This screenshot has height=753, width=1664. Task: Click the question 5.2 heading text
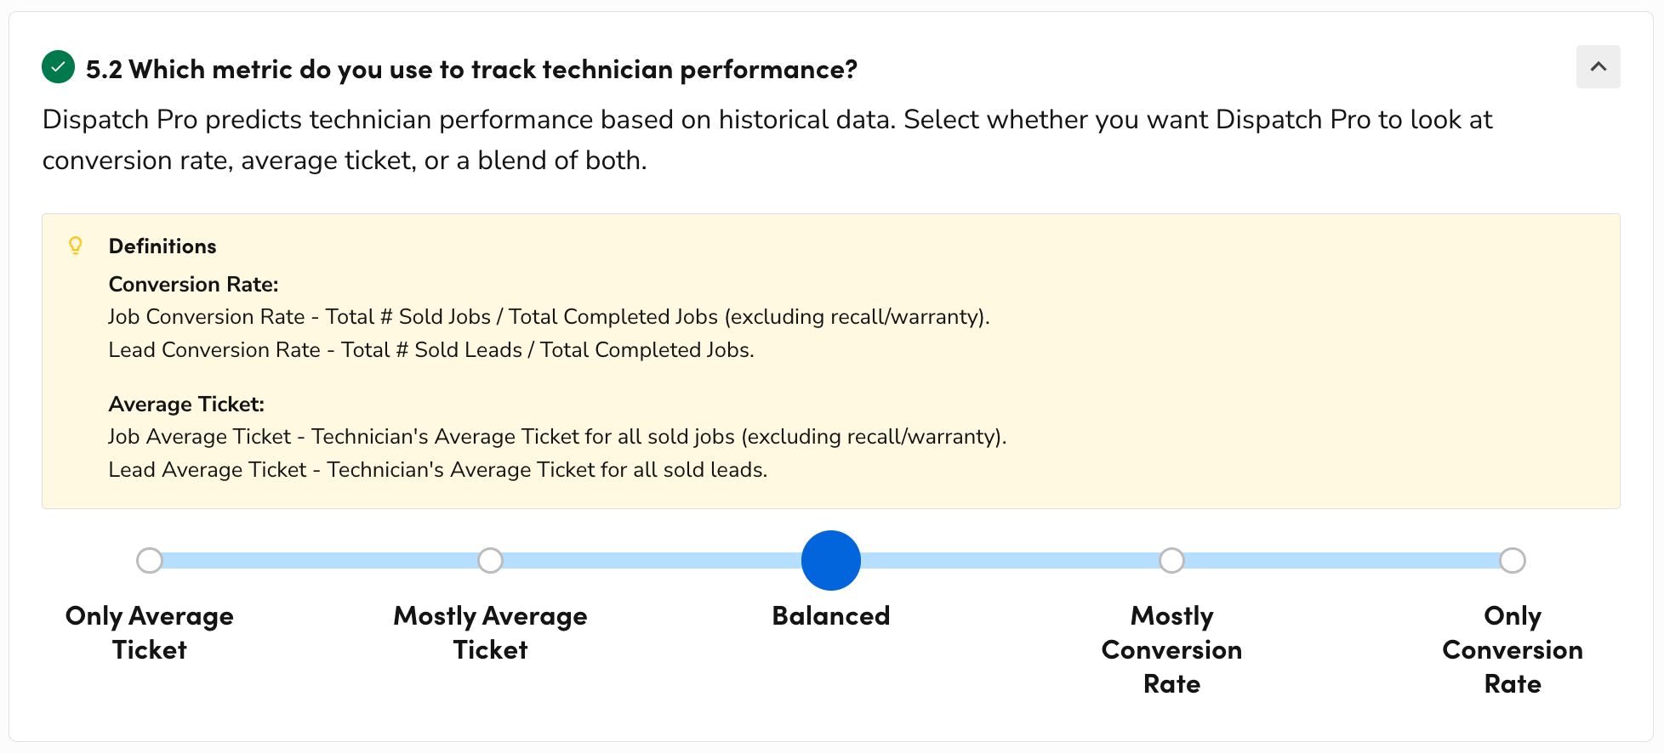coord(470,69)
